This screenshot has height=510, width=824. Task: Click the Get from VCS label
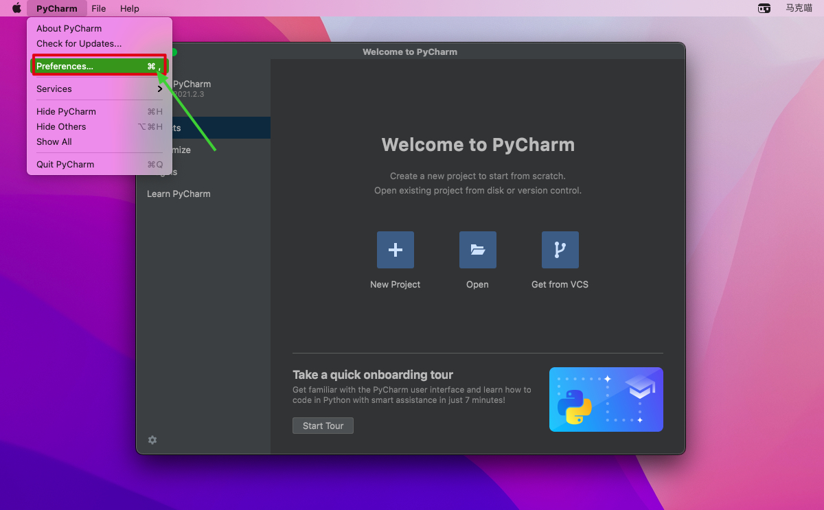[560, 284]
